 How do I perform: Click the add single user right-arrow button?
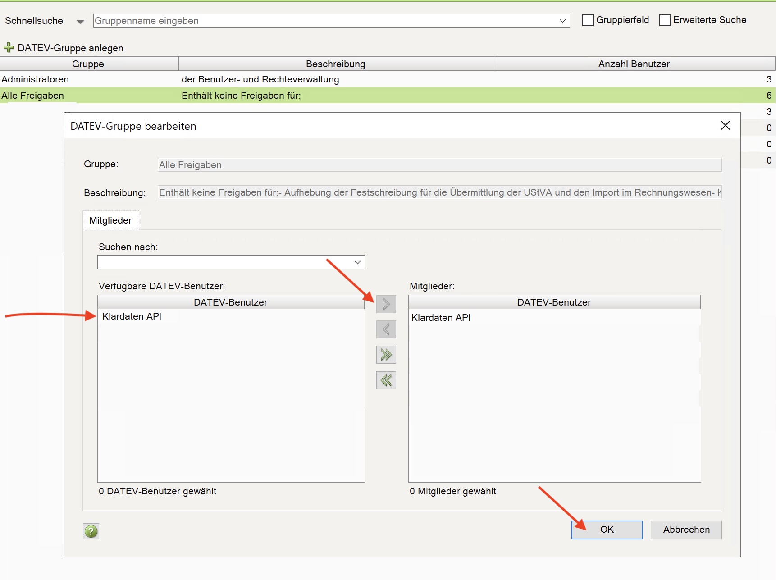coord(386,304)
